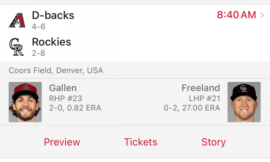270x162 pixels.
Task: Click the D-backs 4-6 record
Action: (x=38, y=27)
